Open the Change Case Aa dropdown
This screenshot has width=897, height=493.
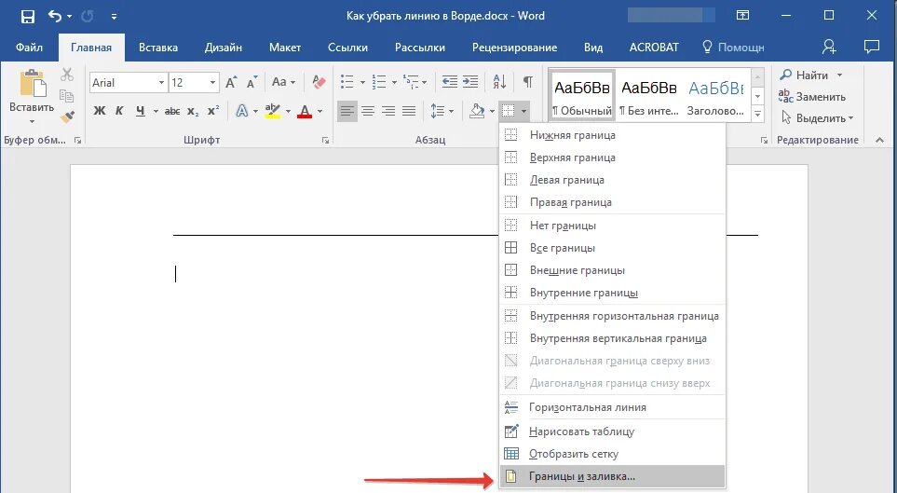(x=284, y=82)
